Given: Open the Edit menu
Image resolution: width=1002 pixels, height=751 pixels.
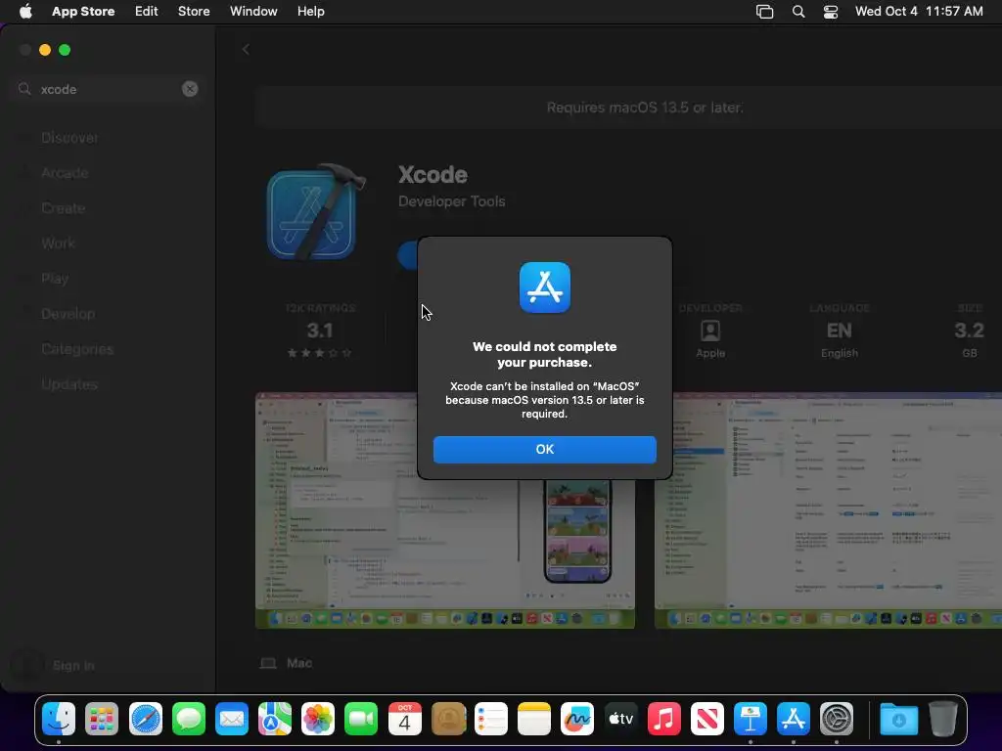Looking at the screenshot, I should click(x=147, y=12).
